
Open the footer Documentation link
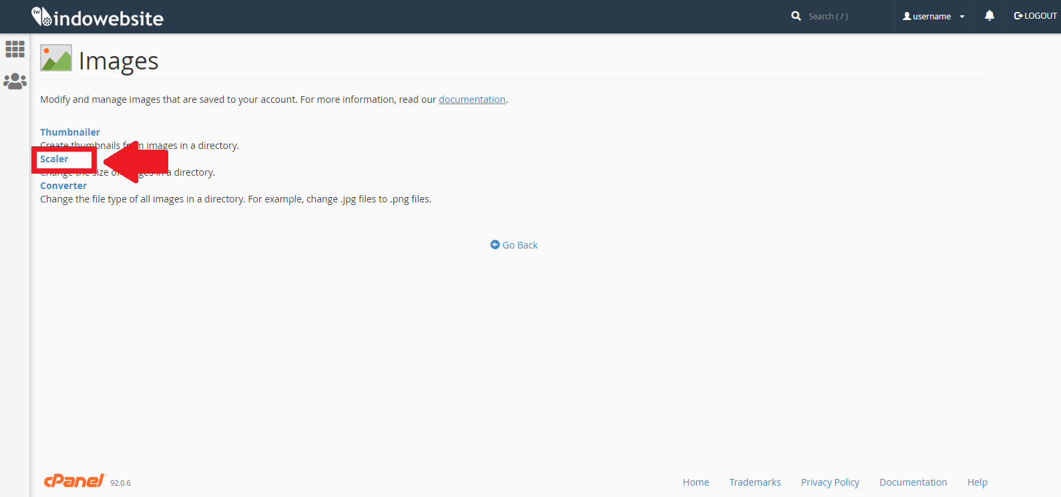coord(913,482)
